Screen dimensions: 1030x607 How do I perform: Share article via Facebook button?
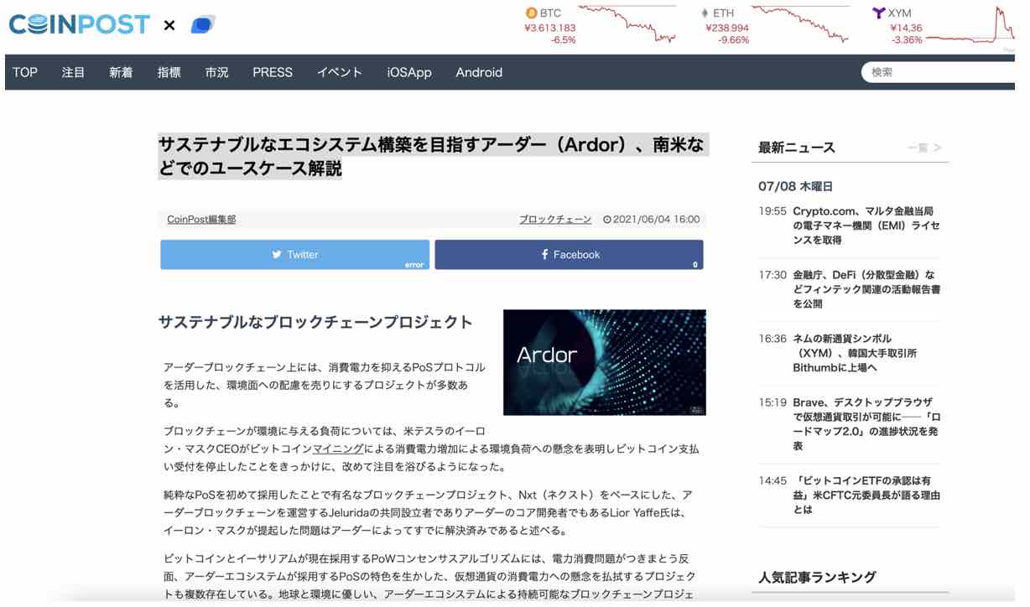coord(569,255)
